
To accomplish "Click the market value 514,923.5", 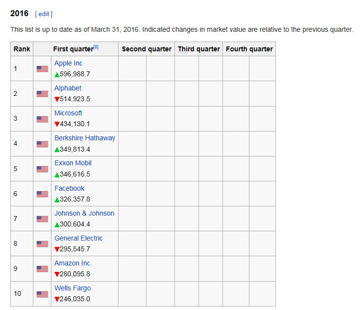I will 75,99.
